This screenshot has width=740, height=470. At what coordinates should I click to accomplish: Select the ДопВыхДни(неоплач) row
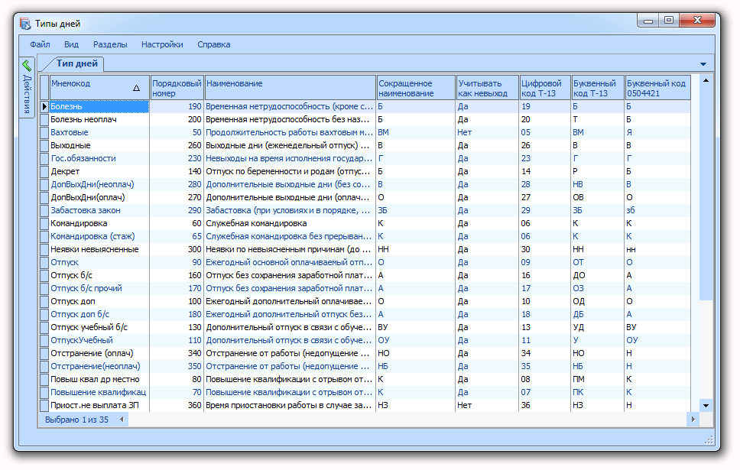365,184
